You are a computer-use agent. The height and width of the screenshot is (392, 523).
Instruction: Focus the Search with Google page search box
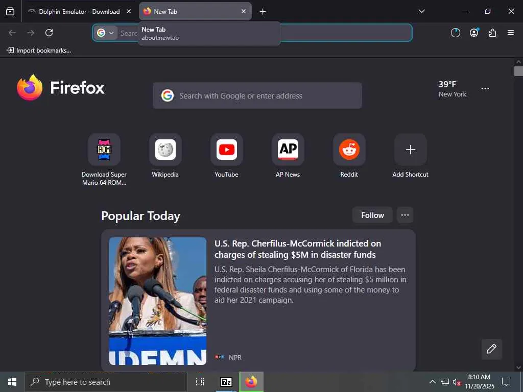[257, 95]
